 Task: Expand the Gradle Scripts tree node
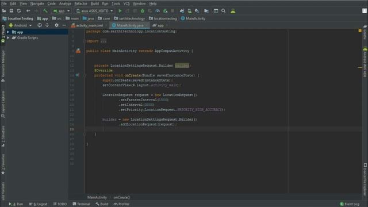coord(8,37)
